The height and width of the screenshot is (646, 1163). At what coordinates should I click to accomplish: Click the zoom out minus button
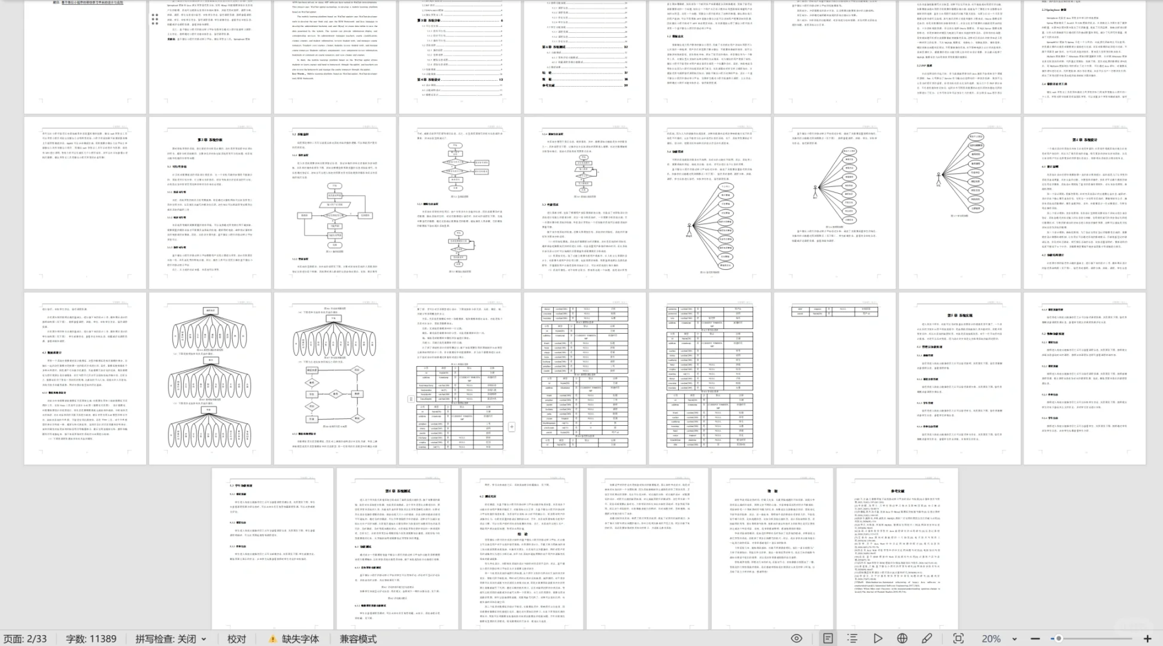coord(1035,638)
